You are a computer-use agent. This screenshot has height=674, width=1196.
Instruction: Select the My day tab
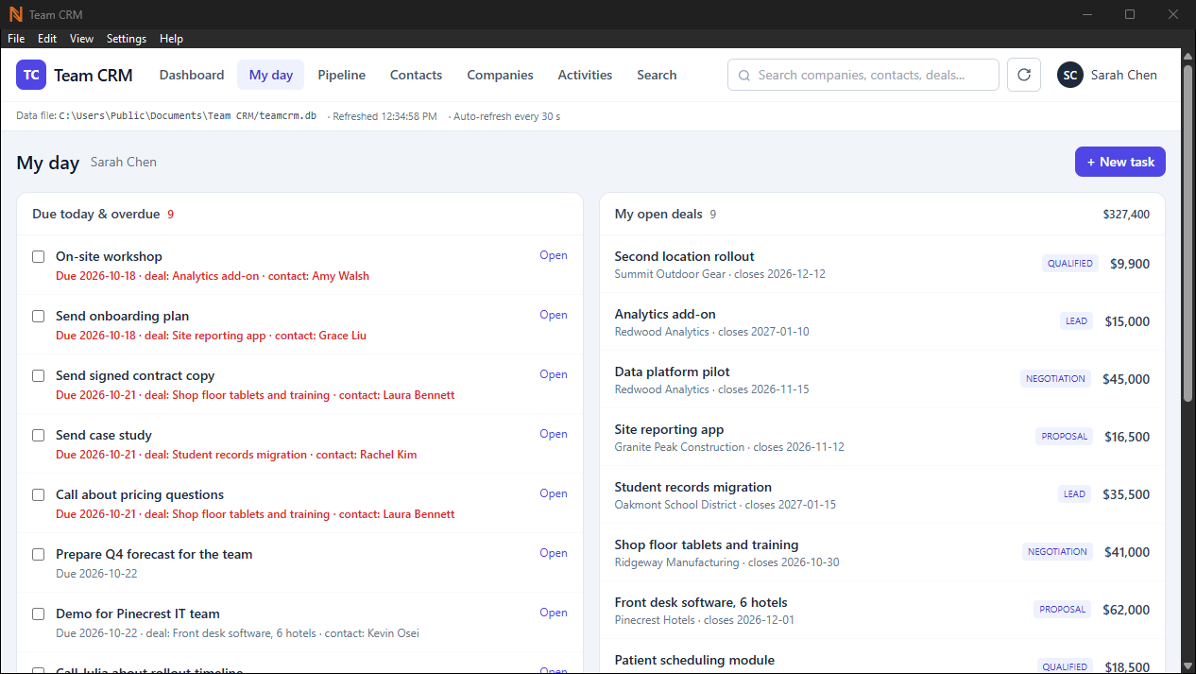271,75
